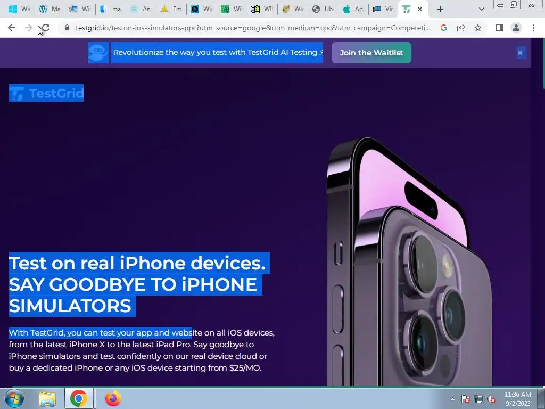Viewport: 545px width, 409px height.
Task: Show hidden system tray icons
Action: (452, 399)
